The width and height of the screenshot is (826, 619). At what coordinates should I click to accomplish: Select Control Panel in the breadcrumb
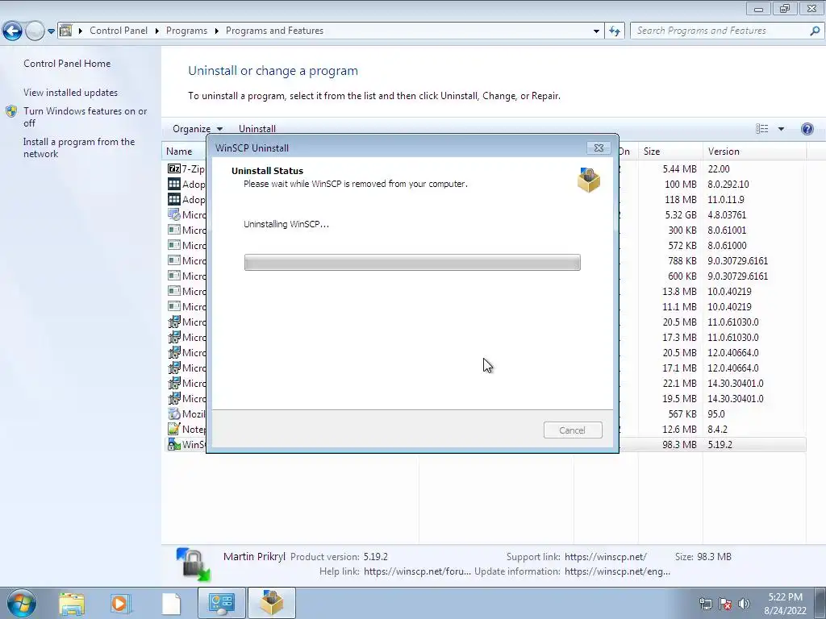[x=119, y=31]
